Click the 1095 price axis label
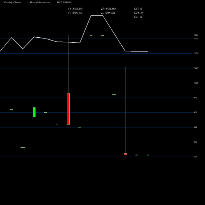 point(196,39)
